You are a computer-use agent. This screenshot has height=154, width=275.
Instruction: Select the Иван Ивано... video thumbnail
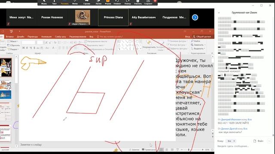pos(82,17)
